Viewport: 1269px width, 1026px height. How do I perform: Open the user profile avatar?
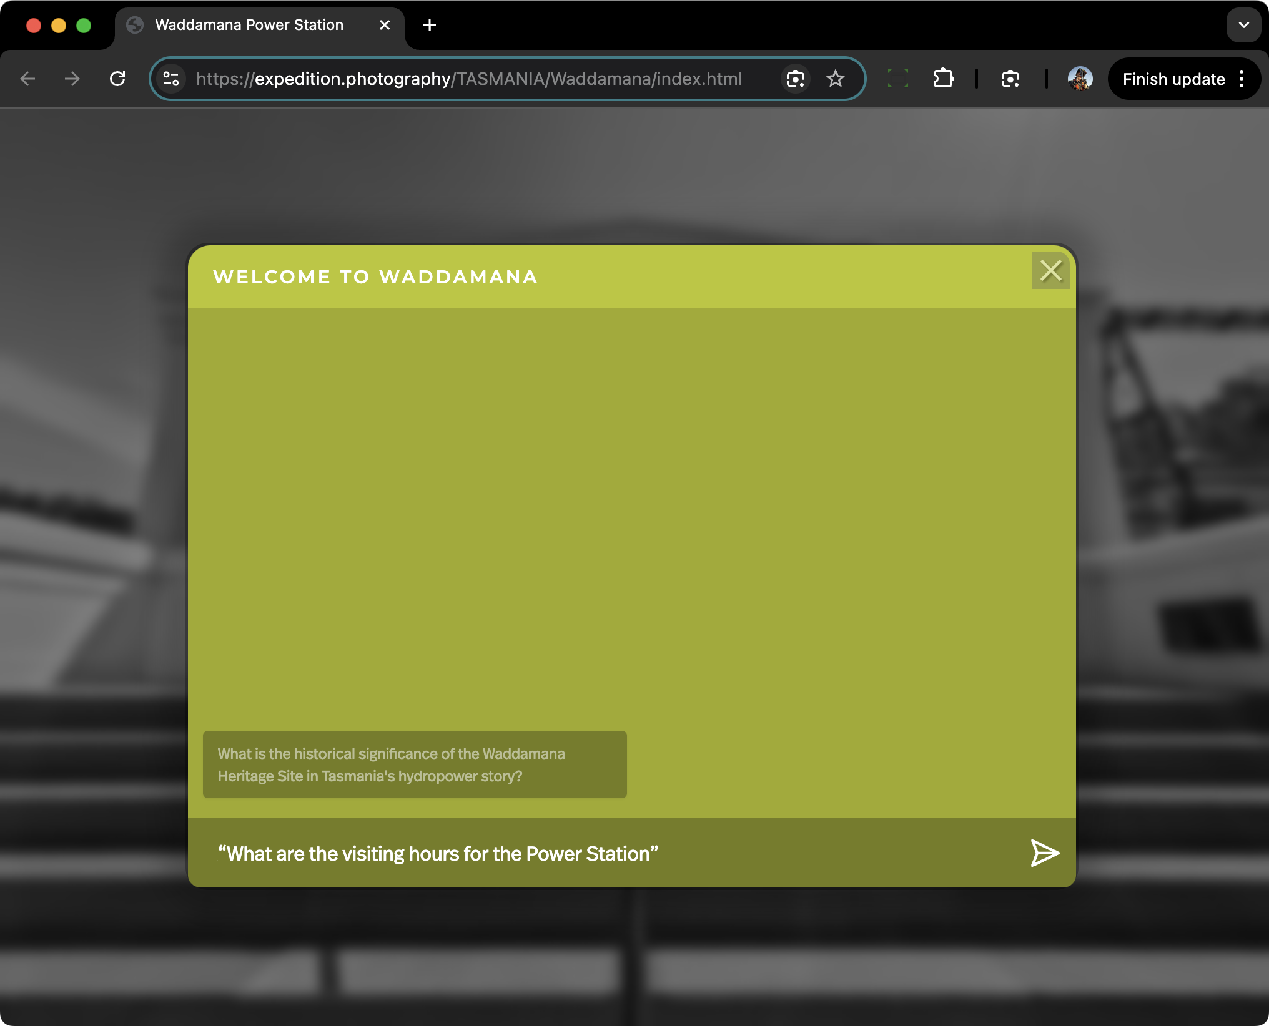1080,79
